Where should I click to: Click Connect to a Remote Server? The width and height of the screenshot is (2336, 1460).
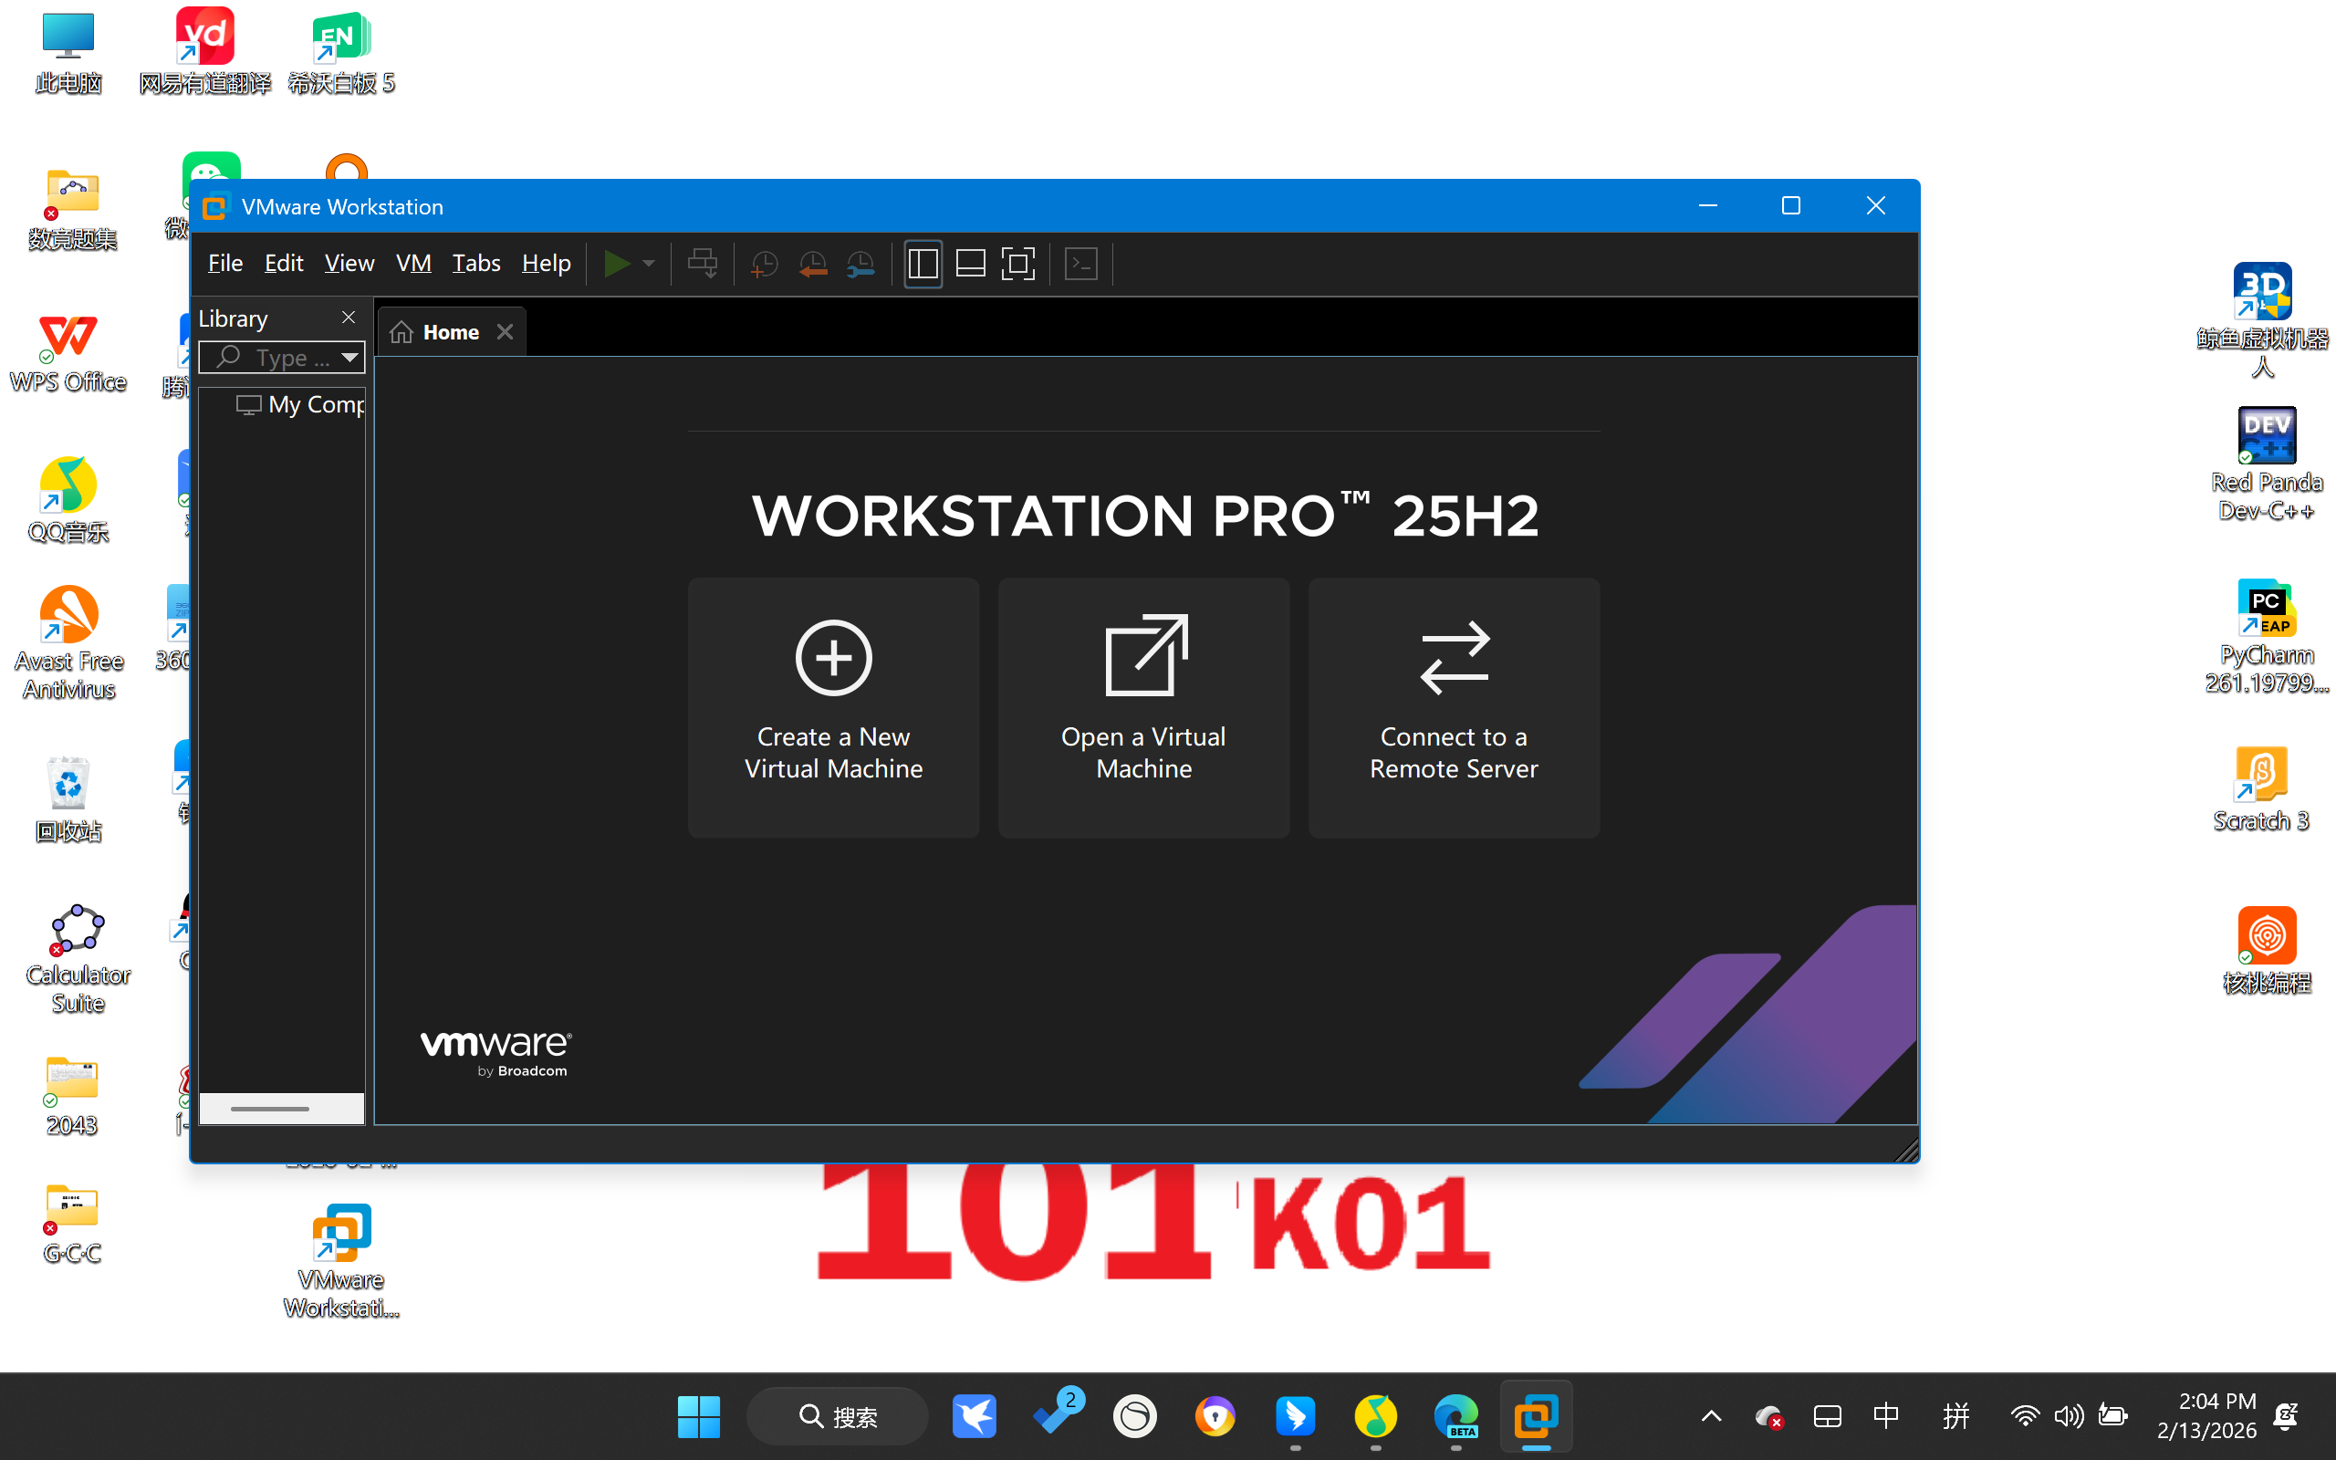pos(1453,707)
